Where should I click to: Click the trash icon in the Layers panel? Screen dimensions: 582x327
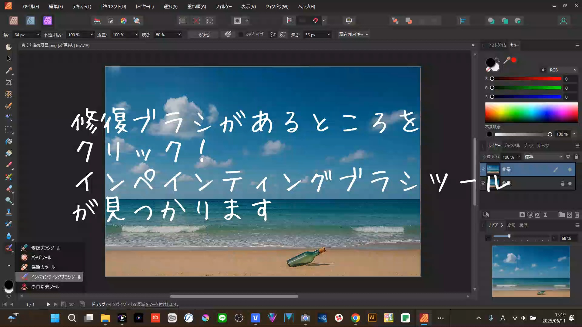pos(577,215)
